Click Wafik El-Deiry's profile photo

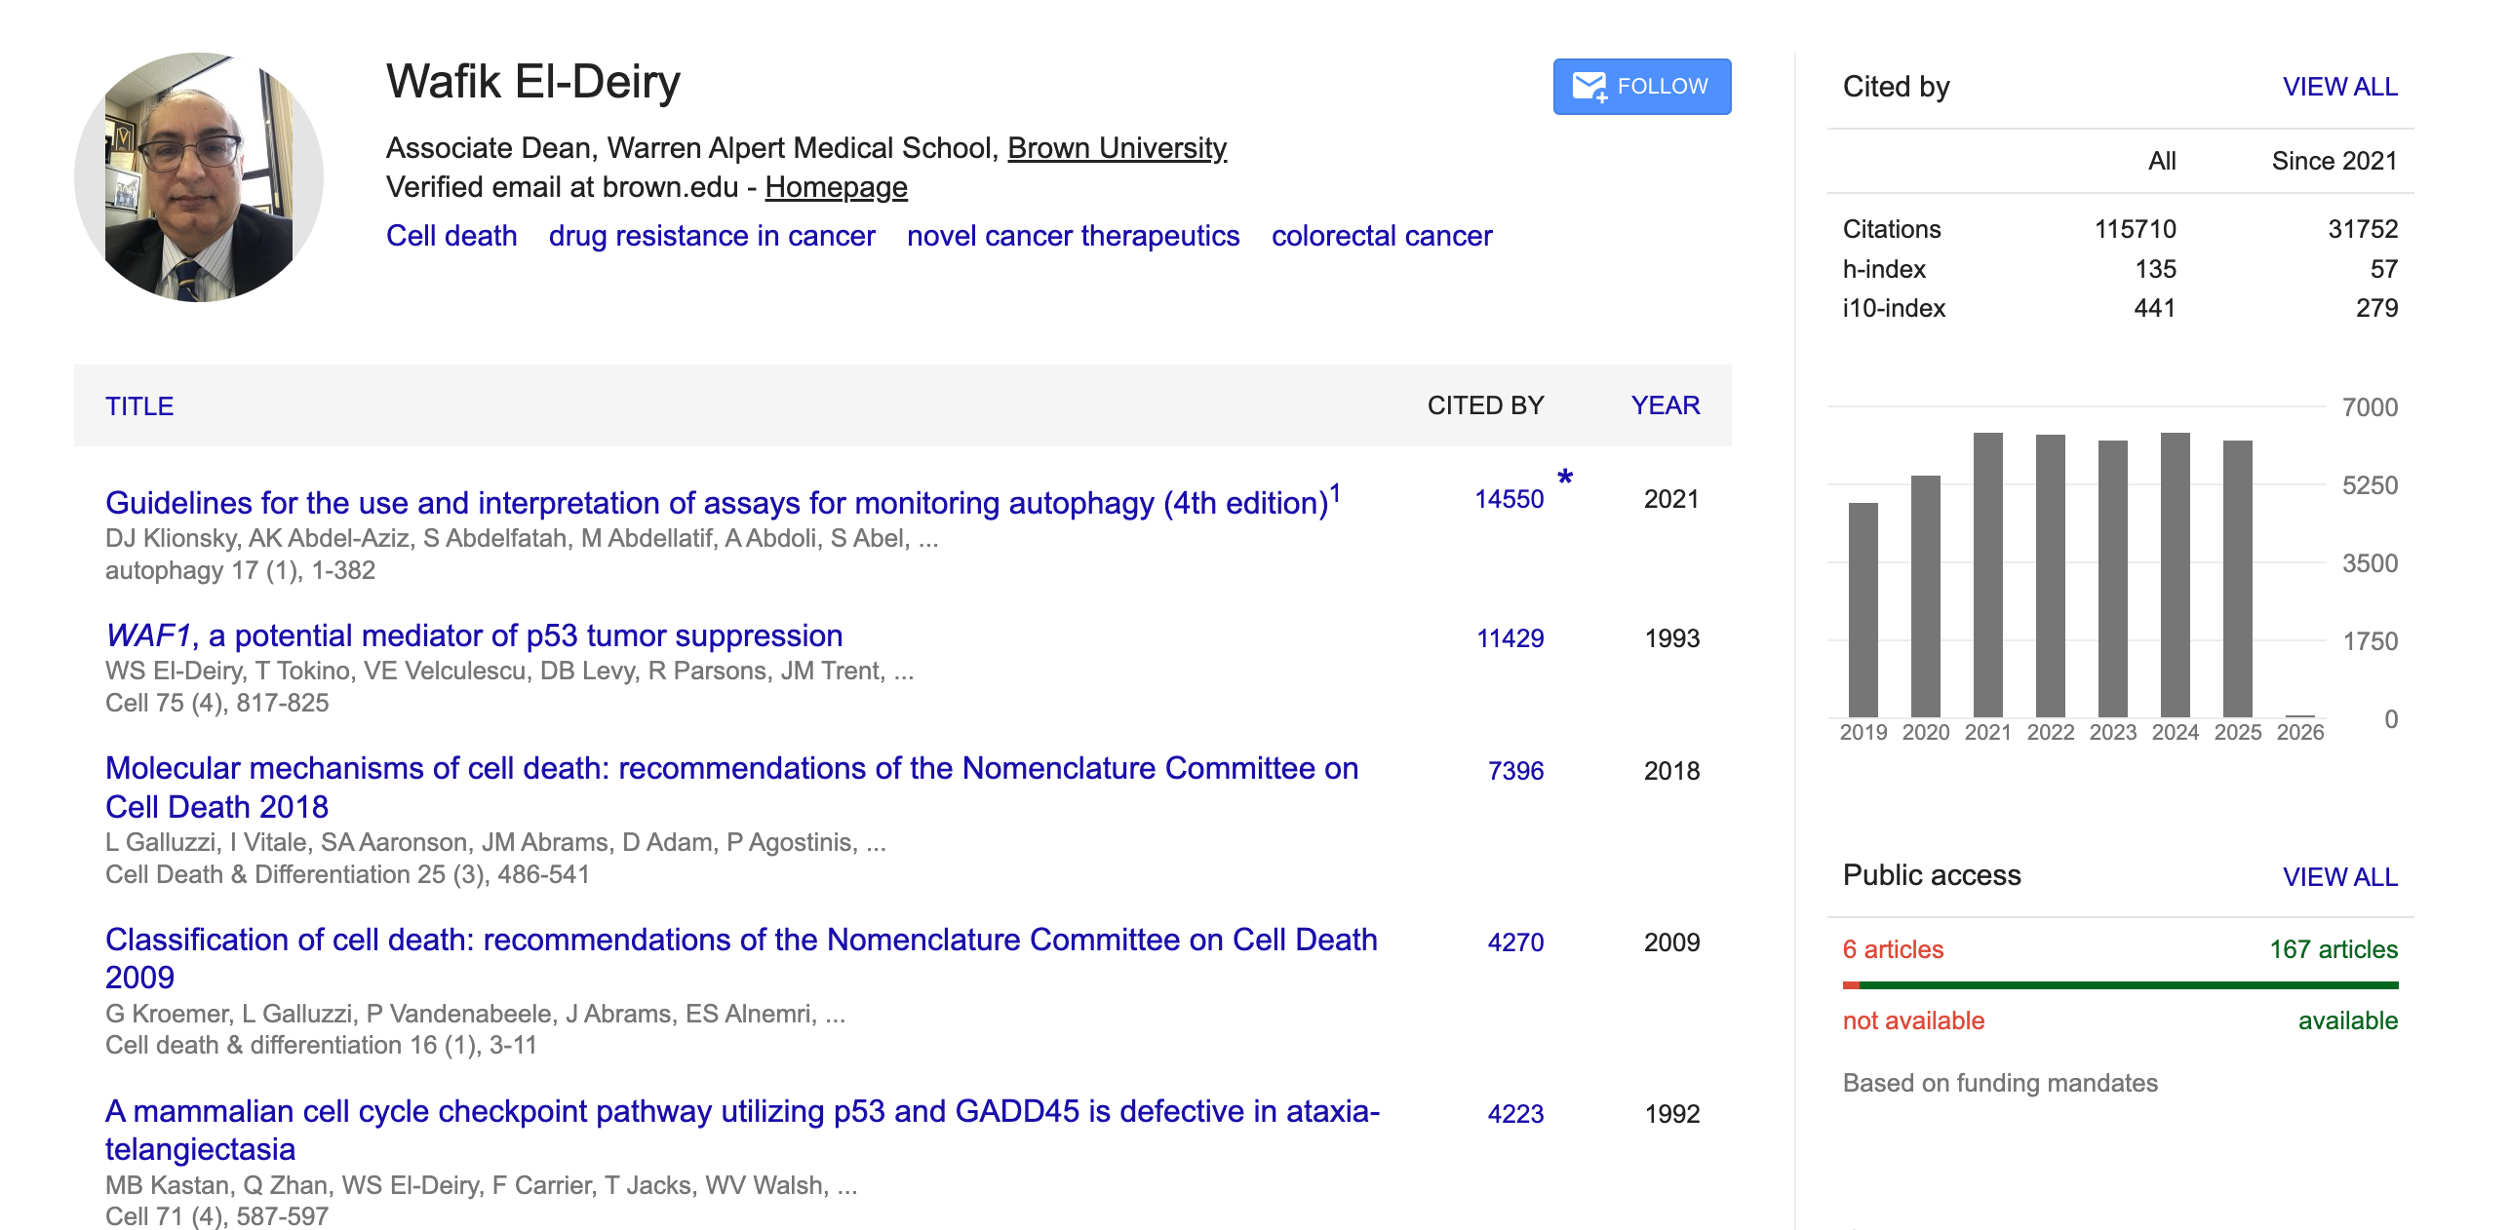tap(199, 177)
